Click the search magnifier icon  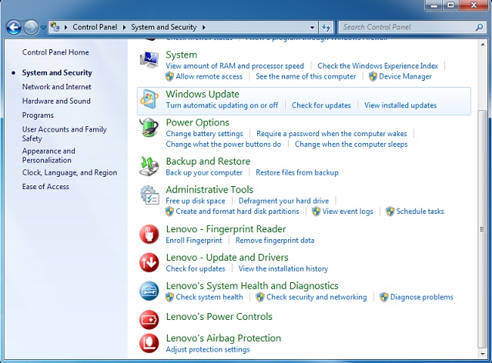479,27
